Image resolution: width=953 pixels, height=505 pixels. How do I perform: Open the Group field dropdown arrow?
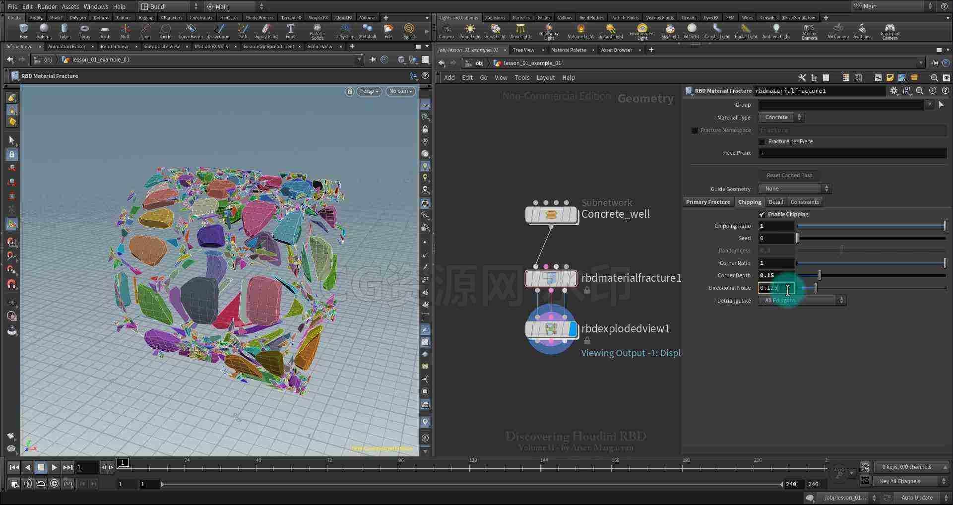929,105
